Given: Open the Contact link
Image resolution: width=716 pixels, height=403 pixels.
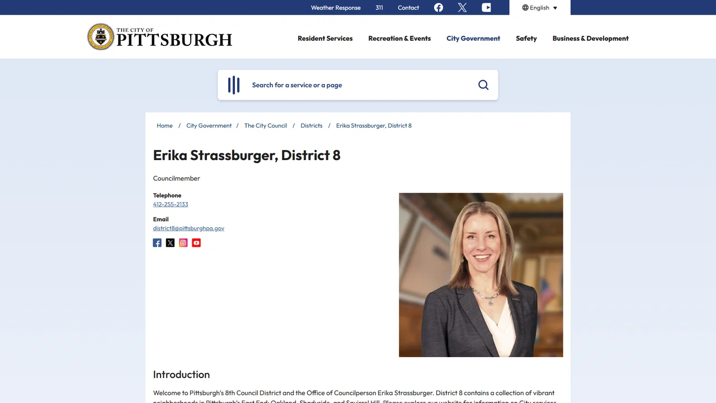Looking at the screenshot, I should 408,8.
